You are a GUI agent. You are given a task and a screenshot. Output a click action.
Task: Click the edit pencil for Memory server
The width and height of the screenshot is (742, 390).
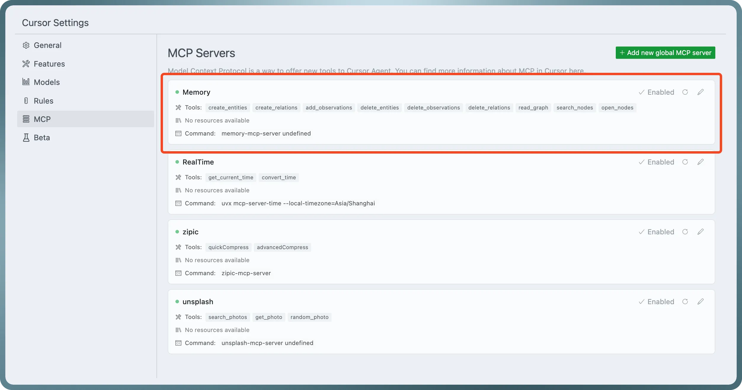(701, 92)
